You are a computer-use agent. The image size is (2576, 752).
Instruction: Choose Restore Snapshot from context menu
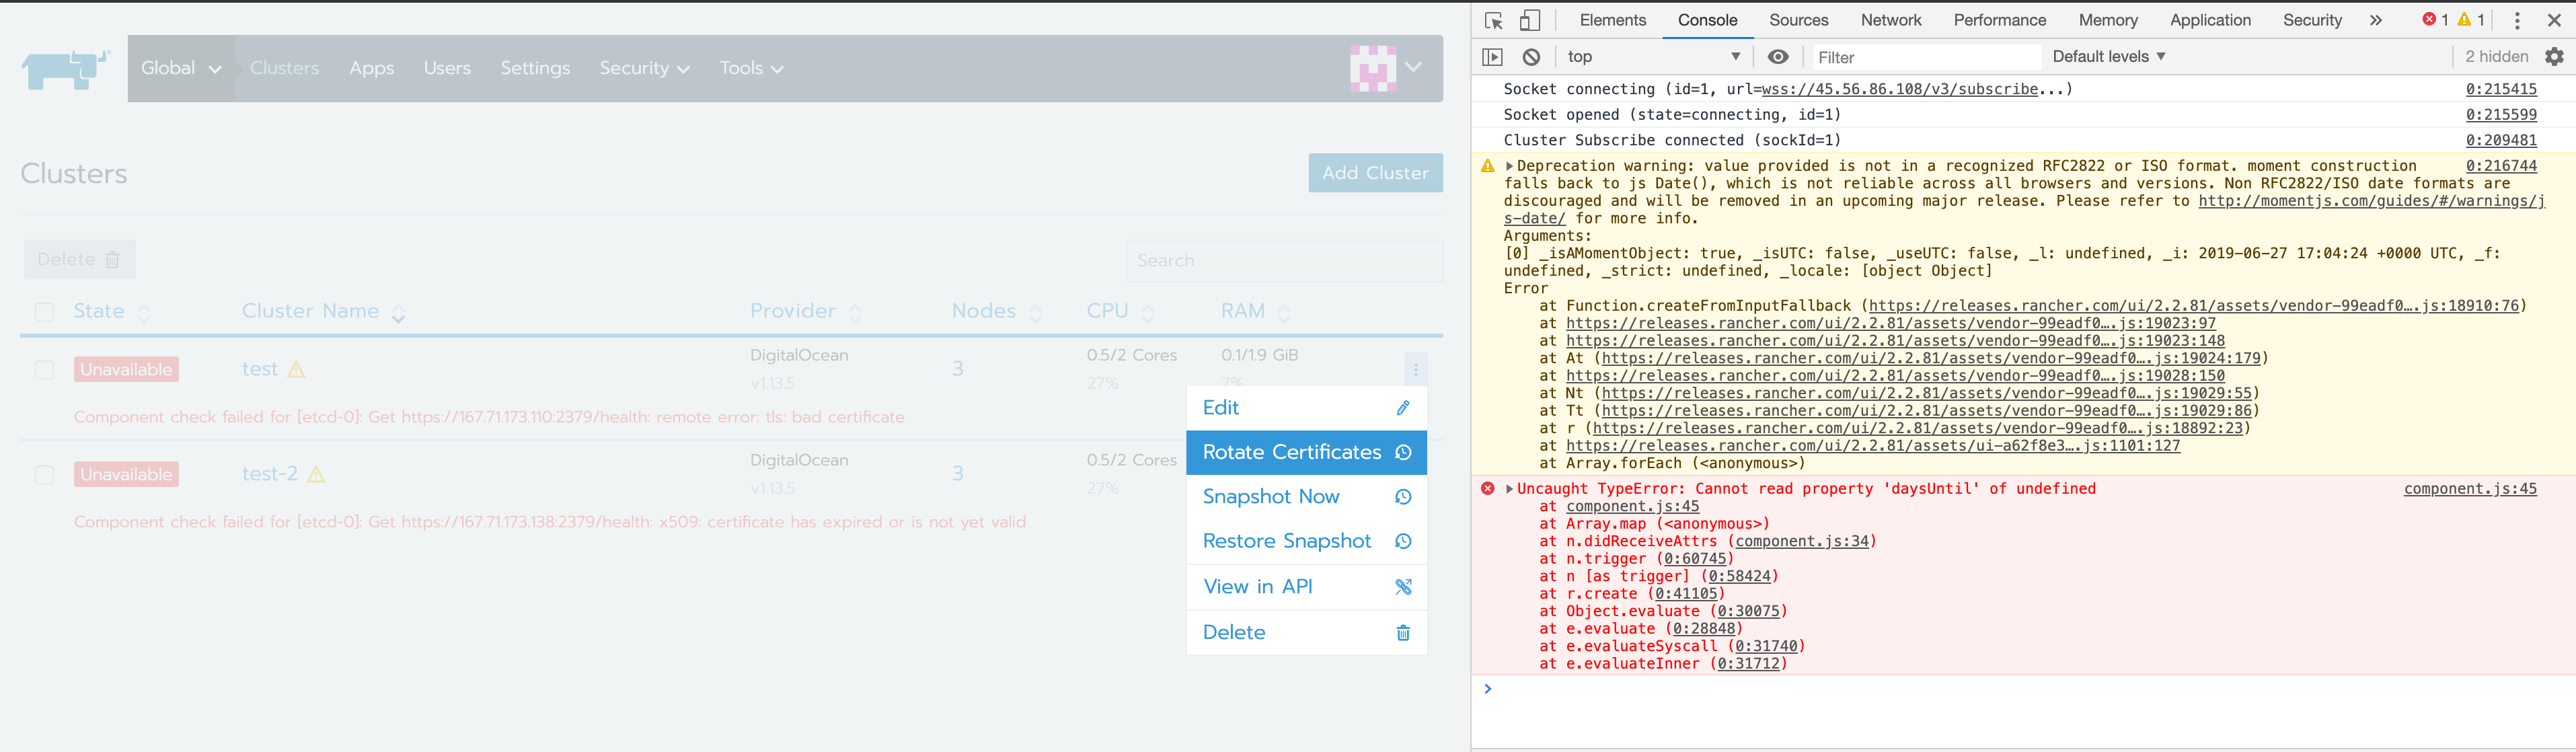tap(1306, 541)
